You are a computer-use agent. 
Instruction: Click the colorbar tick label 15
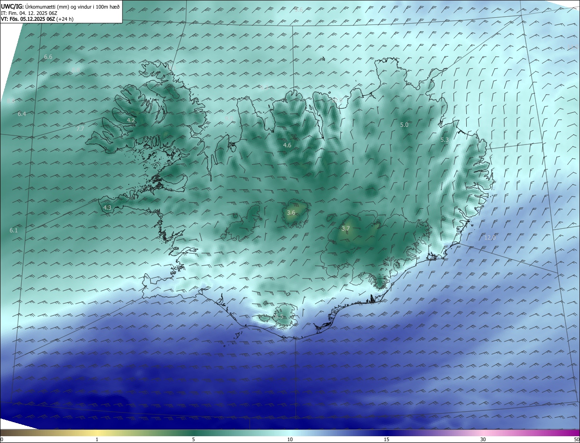[x=387, y=439]
